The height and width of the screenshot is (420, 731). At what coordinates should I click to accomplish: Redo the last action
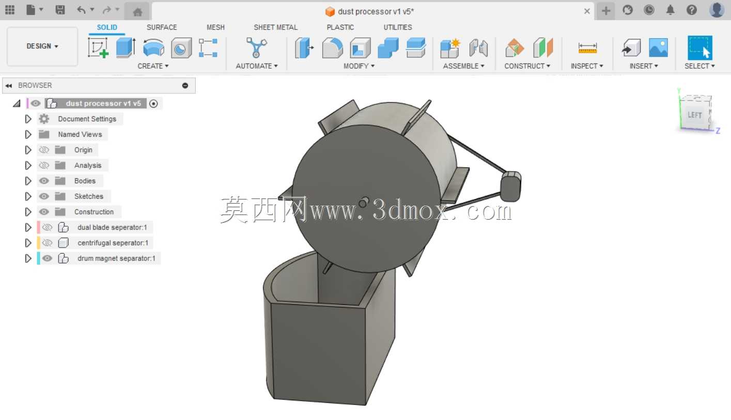106,9
